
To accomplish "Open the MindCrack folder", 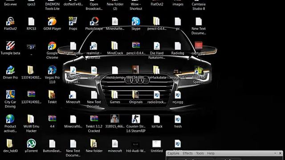I will [115, 46].
